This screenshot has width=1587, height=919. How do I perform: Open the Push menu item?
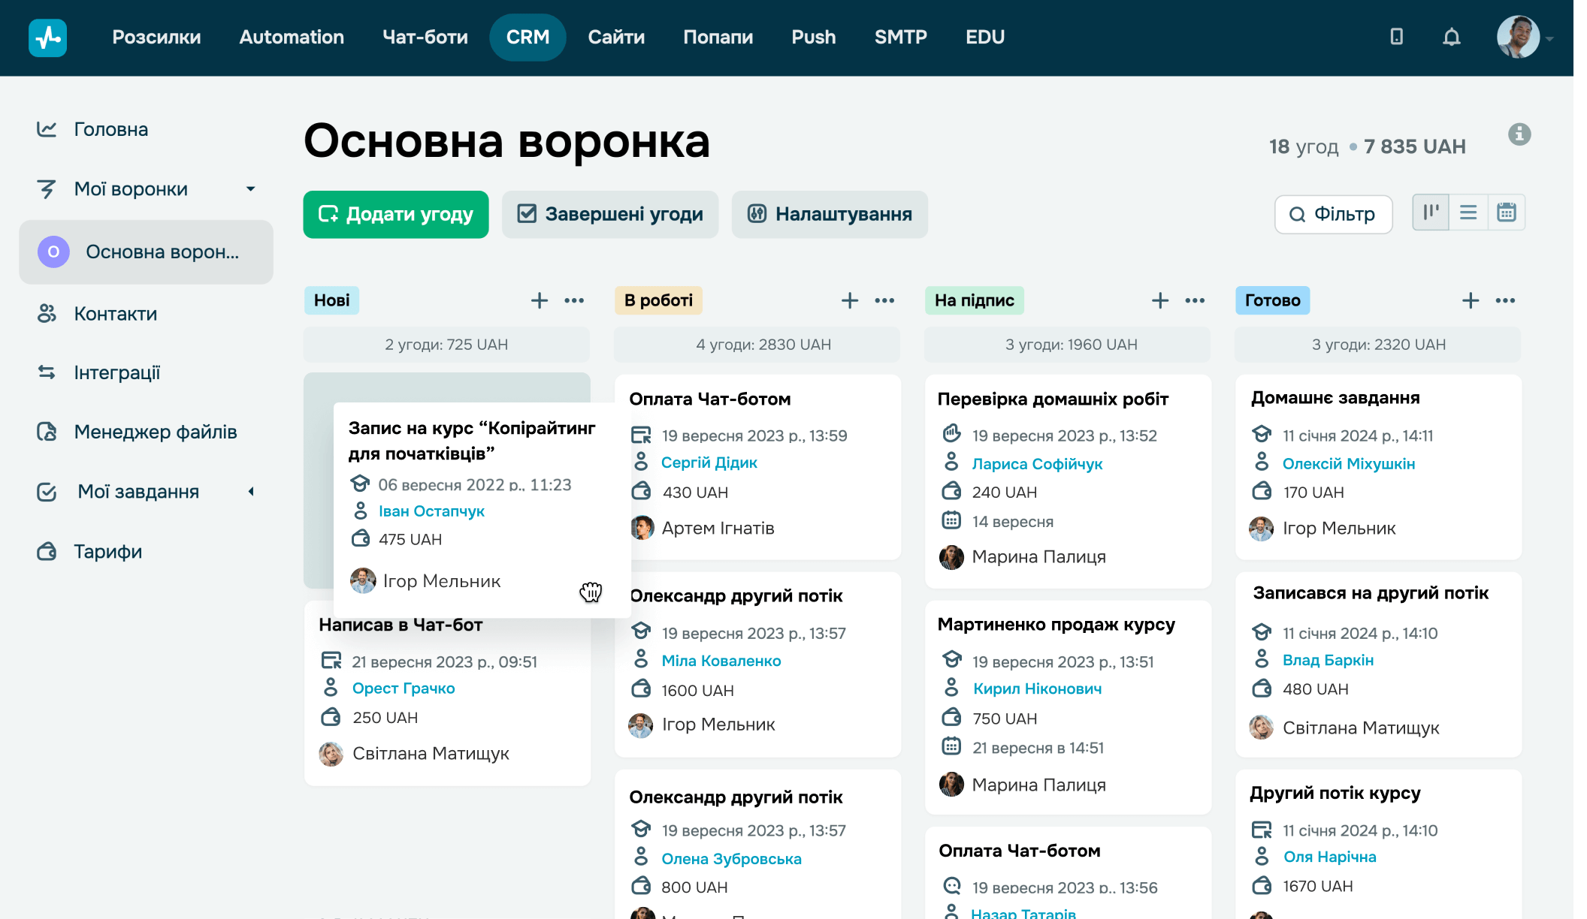coord(813,37)
